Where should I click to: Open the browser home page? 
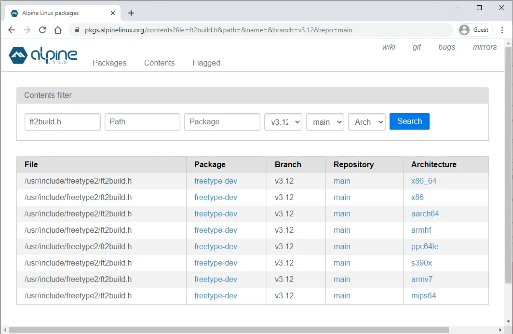[58, 30]
